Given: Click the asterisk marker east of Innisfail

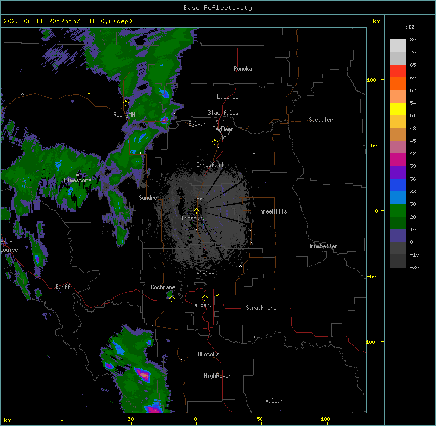Looking at the screenshot, I should (x=254, y=153).
